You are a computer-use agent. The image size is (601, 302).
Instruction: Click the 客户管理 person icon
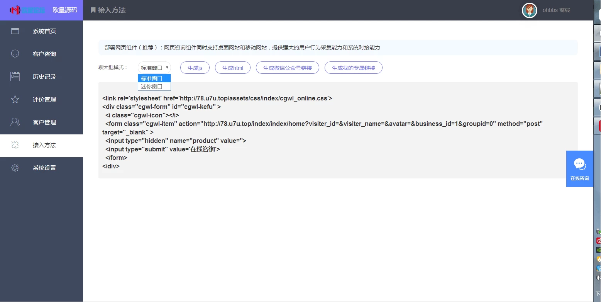(x=15, y=122)
